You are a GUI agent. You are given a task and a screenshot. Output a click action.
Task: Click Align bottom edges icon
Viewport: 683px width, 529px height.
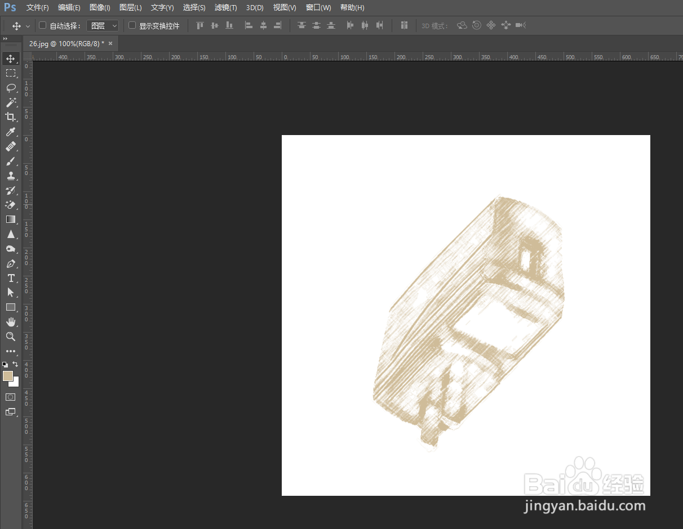(x=229, y=25)
